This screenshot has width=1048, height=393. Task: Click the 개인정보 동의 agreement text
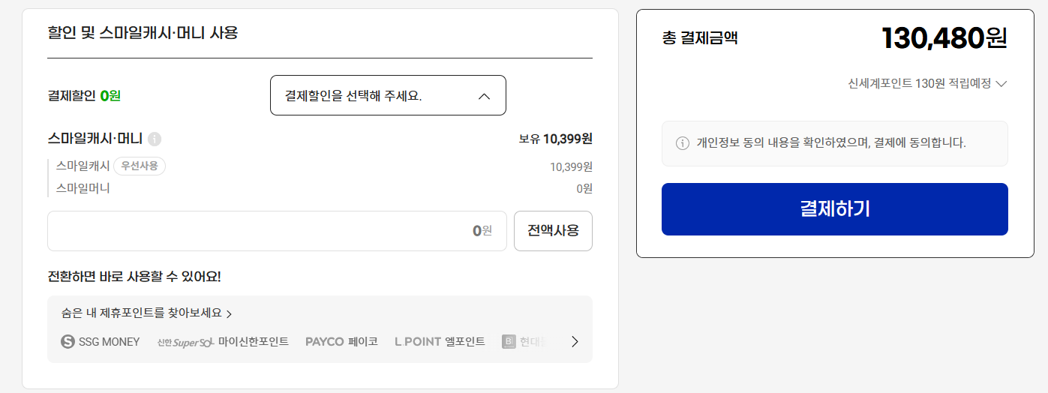click(831, 143)
